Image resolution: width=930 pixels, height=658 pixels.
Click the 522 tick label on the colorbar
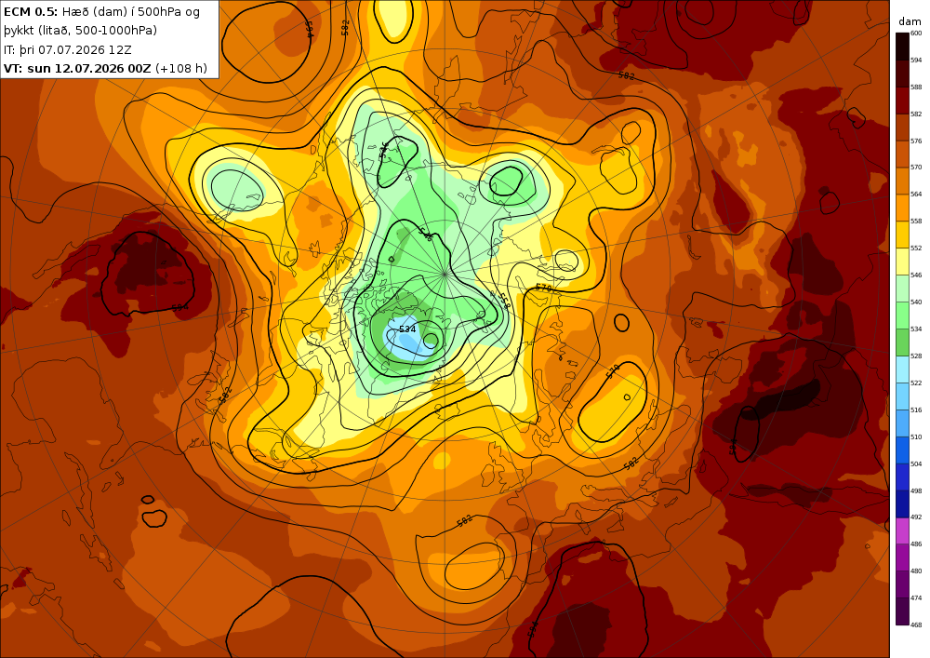916,383
